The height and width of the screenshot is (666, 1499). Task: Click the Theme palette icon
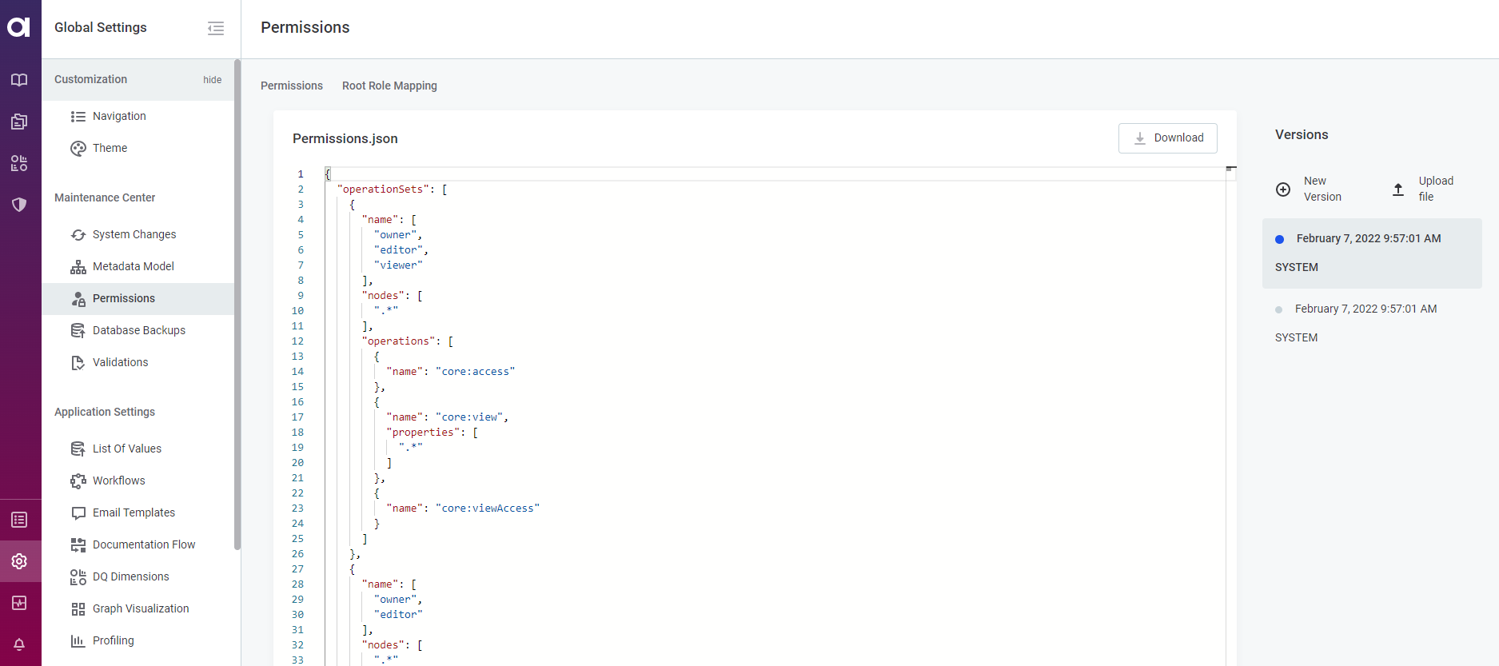coord(78,149)
